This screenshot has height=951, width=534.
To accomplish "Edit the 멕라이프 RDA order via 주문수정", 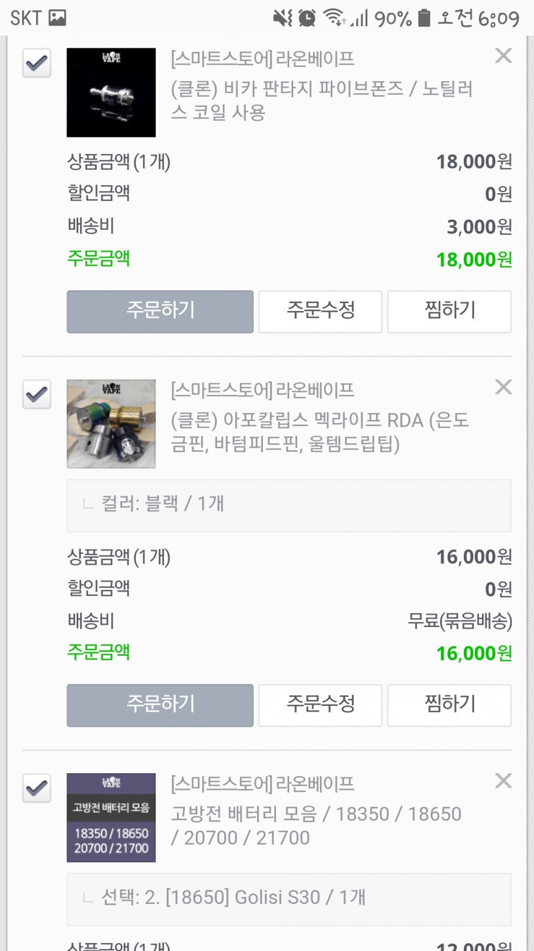I will click(320, 705).
